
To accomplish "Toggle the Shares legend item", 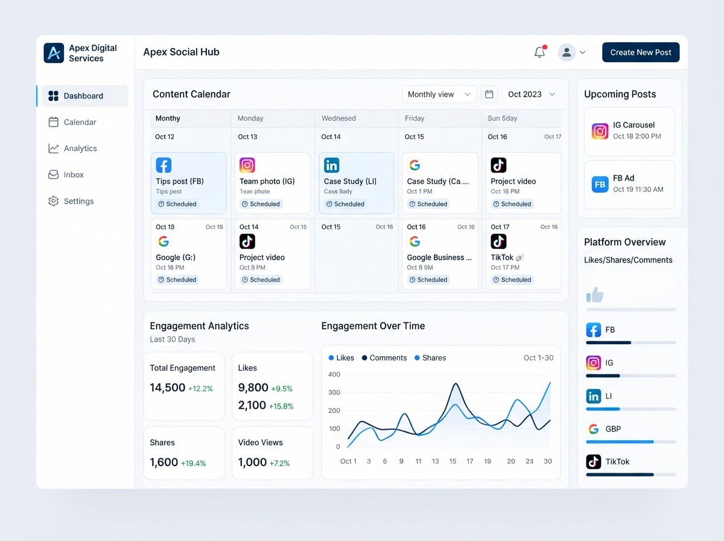I will point(430,358).
